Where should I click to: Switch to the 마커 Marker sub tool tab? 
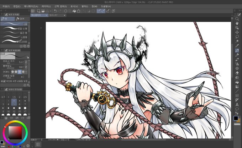[22, 19]
